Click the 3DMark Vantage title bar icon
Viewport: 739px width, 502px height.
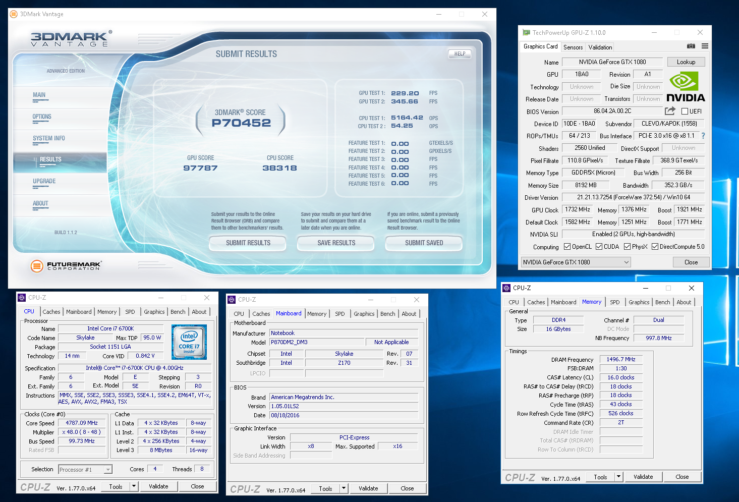14,14
